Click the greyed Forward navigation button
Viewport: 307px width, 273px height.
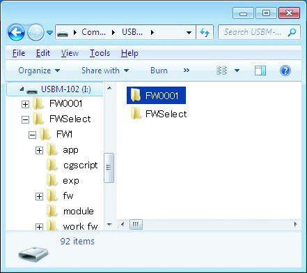[36, 33]
